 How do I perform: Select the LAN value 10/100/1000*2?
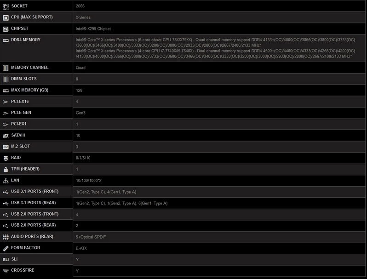(x=89, y=181)
